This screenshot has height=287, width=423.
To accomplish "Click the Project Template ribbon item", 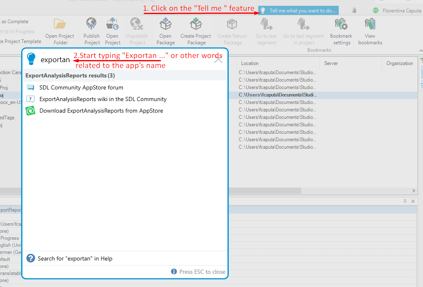I will pos(21,41).
